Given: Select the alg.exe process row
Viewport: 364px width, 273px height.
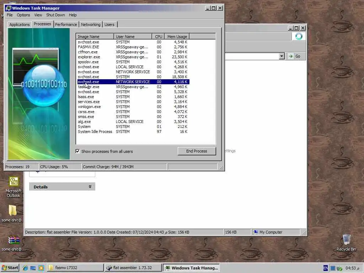Looking at the screenshot, I should tap(133, 122).
